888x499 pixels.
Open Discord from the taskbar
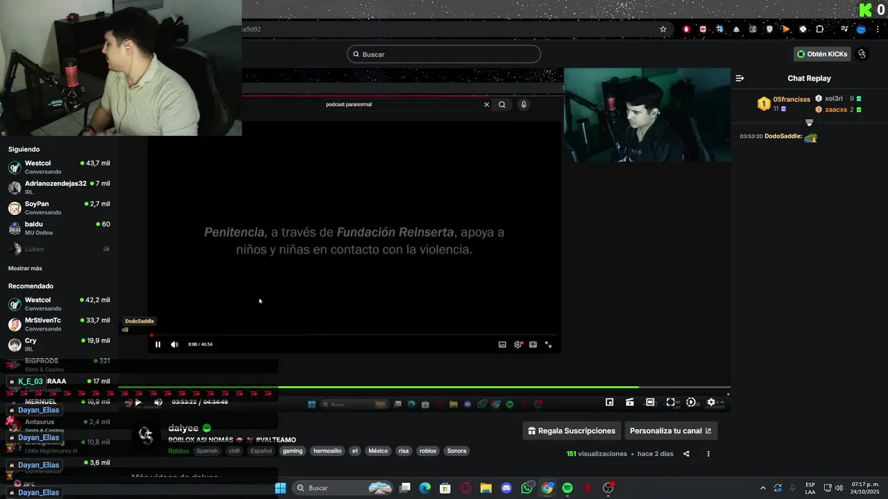point(506,488)
